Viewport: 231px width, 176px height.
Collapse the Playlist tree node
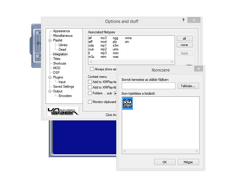pyautogui.click(x=50, y=40)
